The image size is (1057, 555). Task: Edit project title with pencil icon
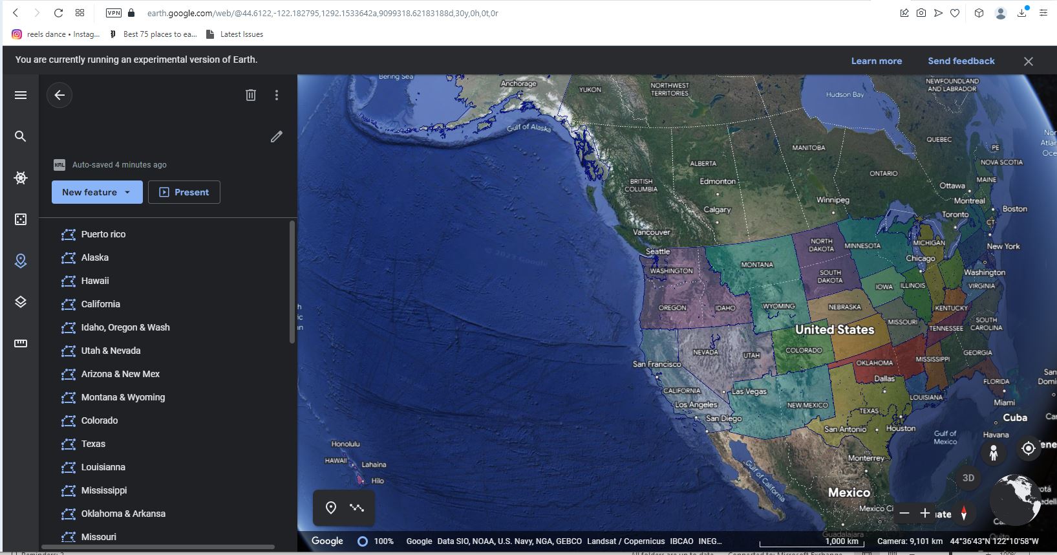[277, 136]
